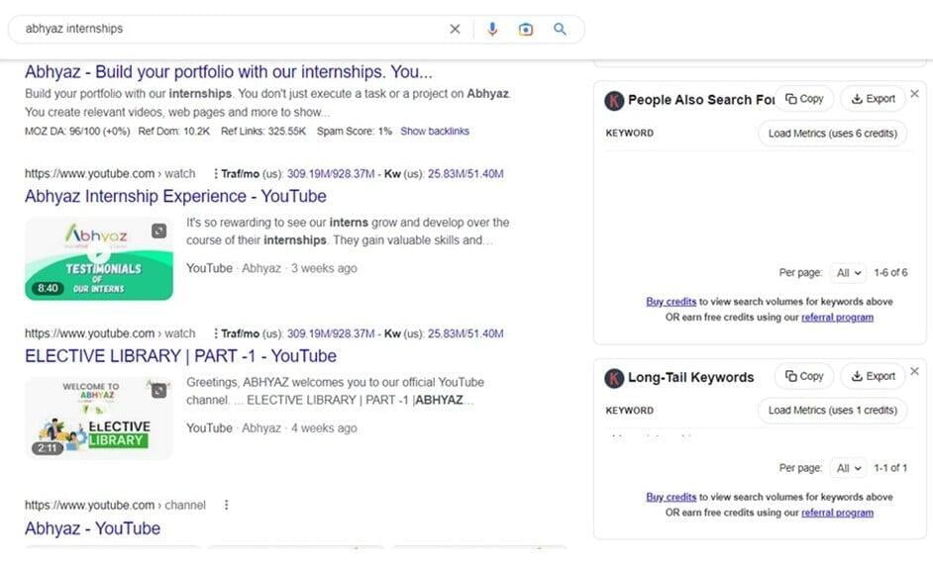Screen dimensions: 933x566
Task: Export the People Also Search For keywords
Action: 873,99
